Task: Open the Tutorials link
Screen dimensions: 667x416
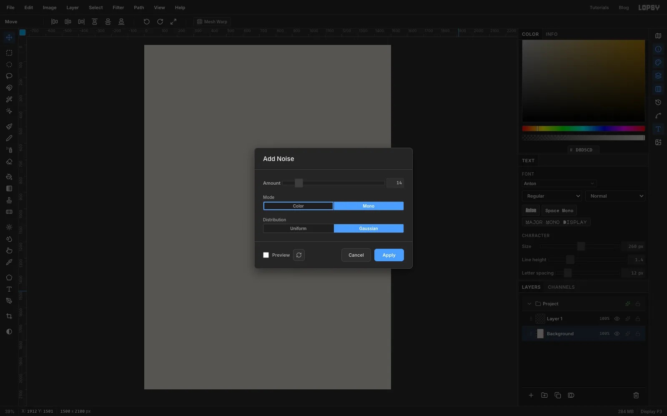Action: click(599, 7)
